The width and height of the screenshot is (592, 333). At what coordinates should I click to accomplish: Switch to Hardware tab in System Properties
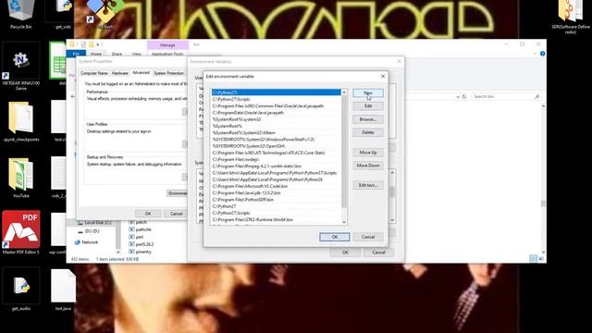coord(119,73)
